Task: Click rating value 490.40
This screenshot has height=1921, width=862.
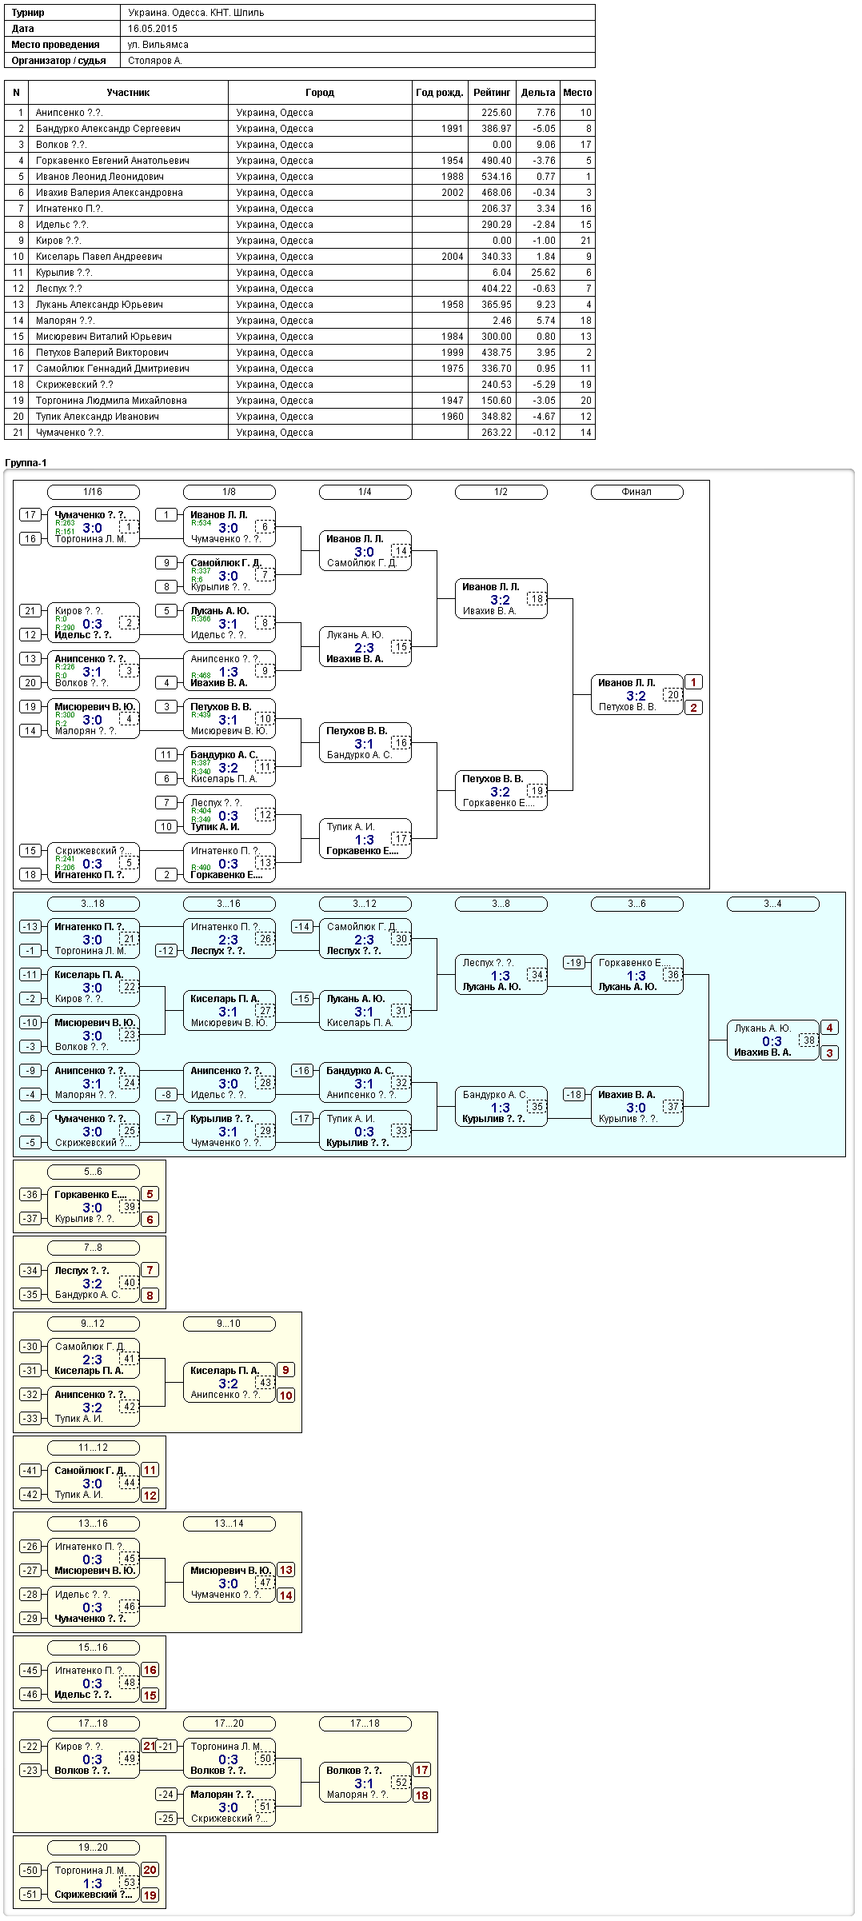Action: pos(496,161)
